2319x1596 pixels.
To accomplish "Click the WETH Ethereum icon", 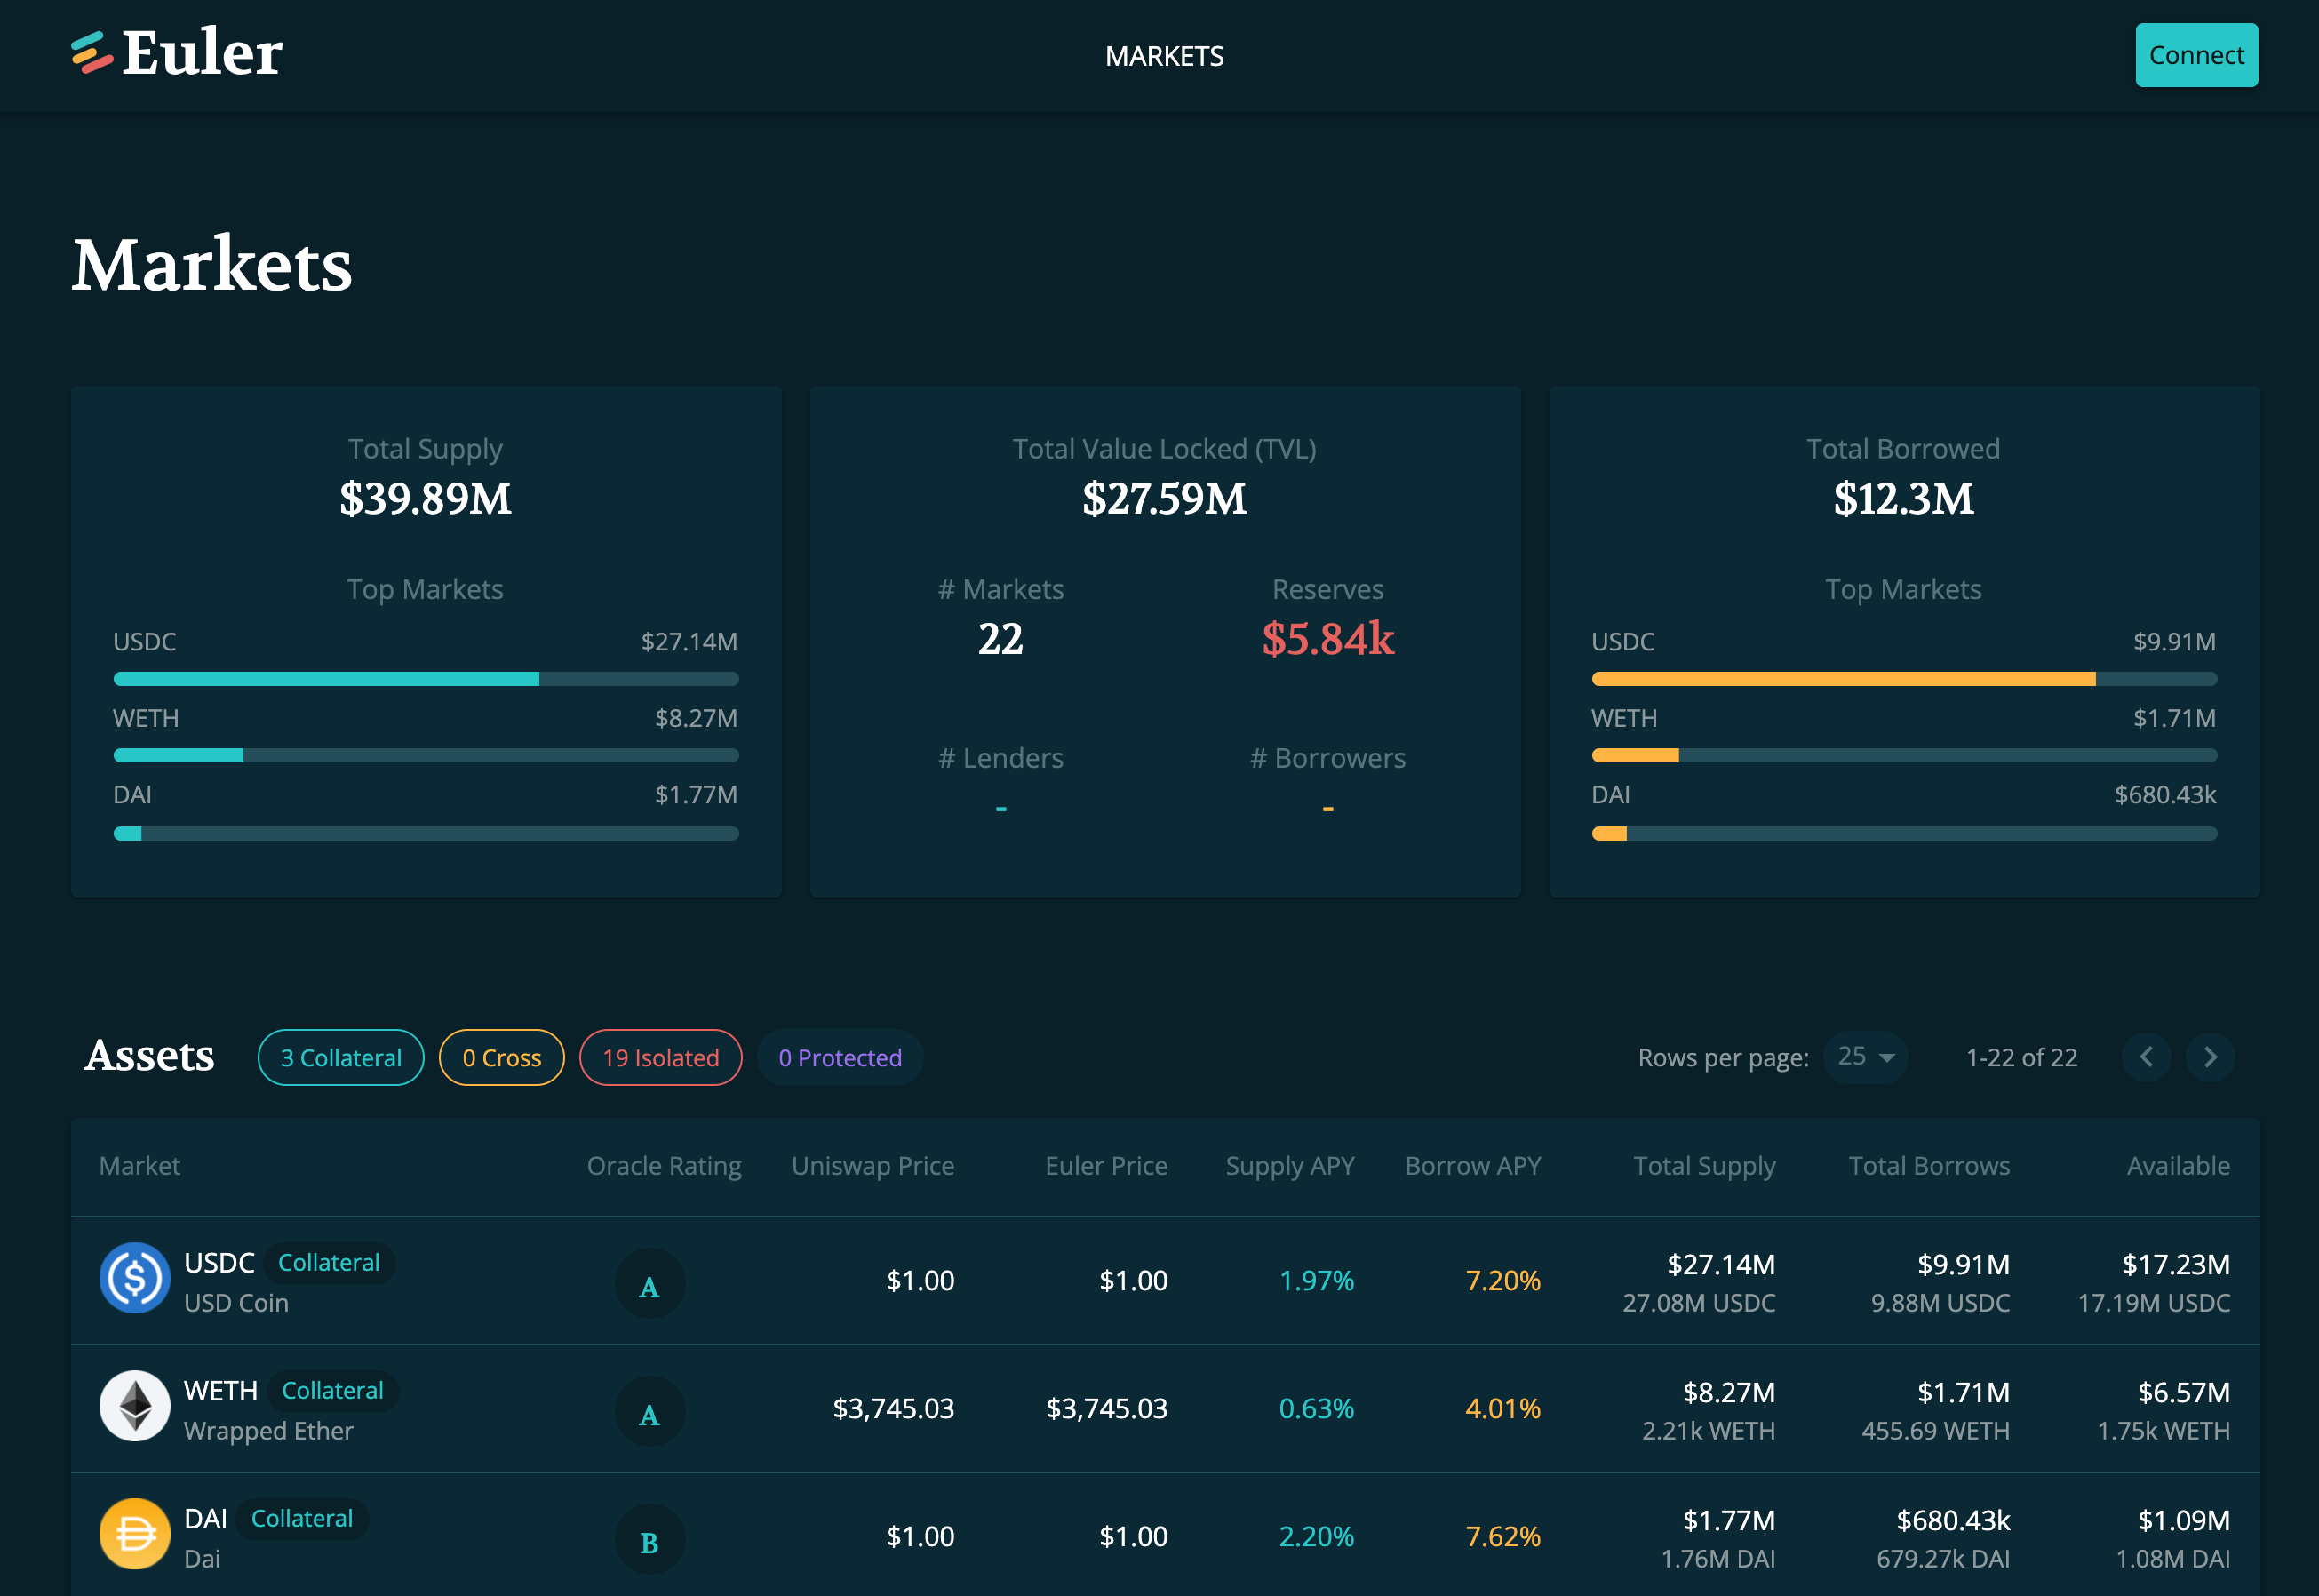I will pos(135,1406).
